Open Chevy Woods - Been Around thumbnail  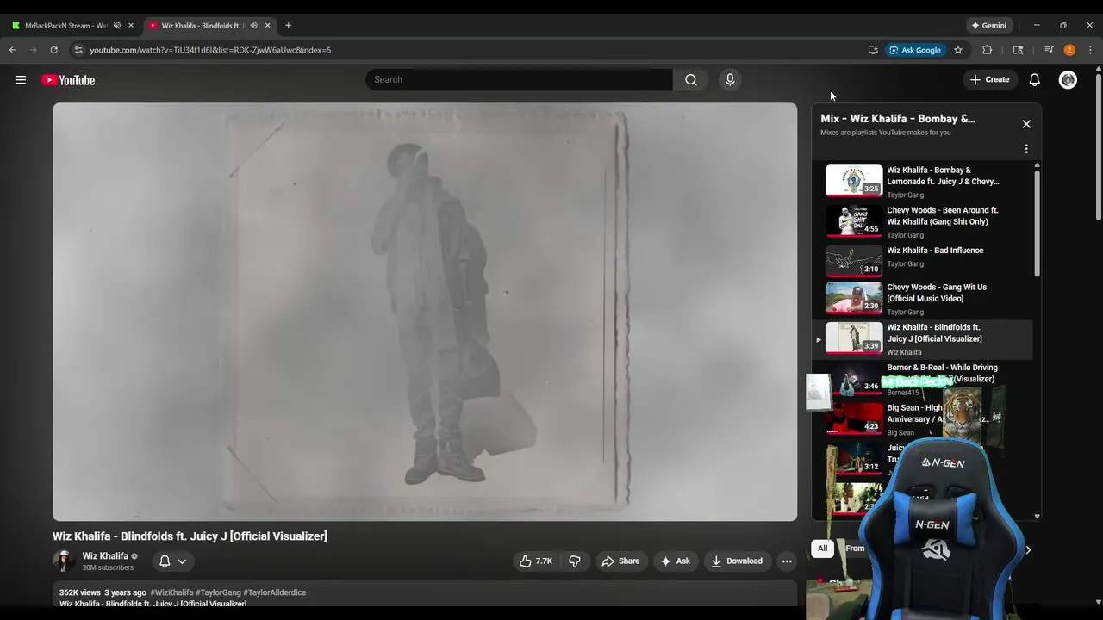(854, 220)
